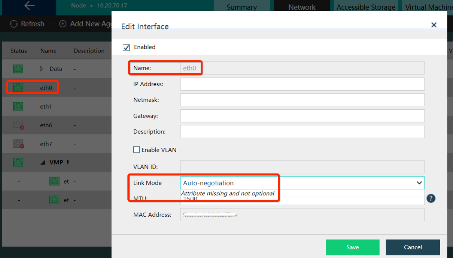Click the VMP row status icon
453x260 pixels.
[18, 163]
